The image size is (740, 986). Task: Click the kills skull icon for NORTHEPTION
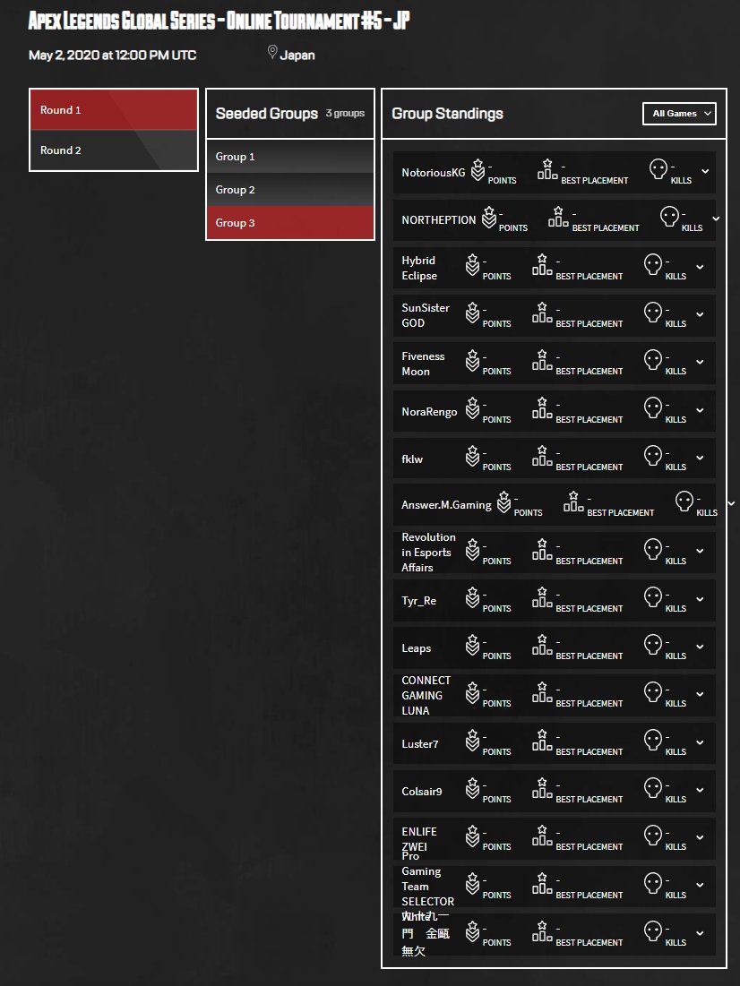click(x=669, y=217)
